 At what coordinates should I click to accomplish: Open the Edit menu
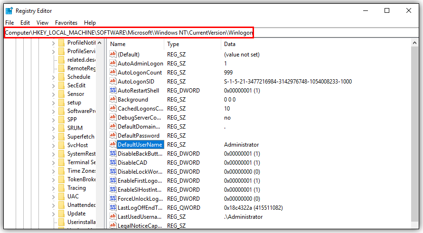pyautogui.click(x=25, y=23)
